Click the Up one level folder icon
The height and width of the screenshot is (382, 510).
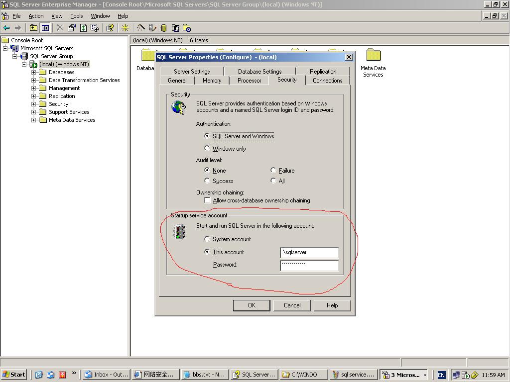33,28
